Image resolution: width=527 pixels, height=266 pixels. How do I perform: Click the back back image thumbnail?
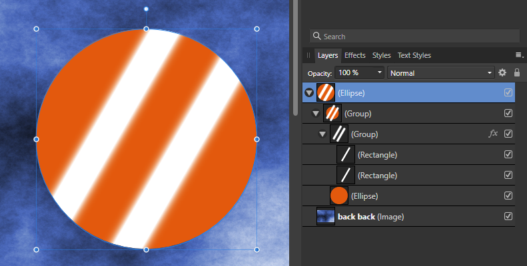click(326, 216)
